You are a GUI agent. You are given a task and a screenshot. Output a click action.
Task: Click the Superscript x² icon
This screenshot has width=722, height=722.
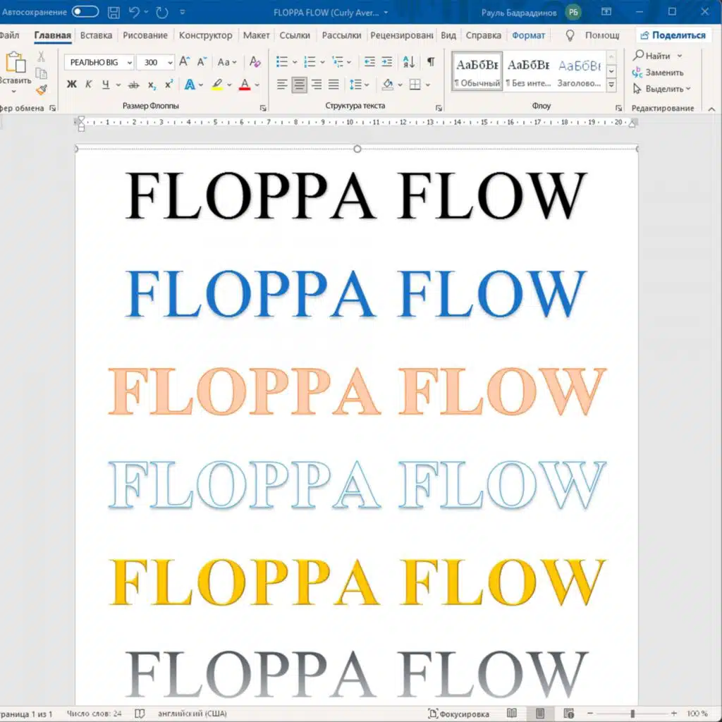click(169, 85)
